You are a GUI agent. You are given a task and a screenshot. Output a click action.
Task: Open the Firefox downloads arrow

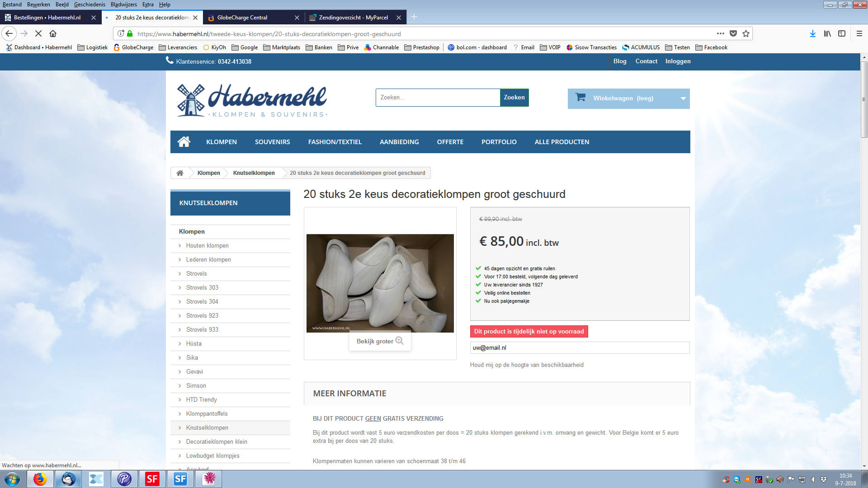click(813, 33)
